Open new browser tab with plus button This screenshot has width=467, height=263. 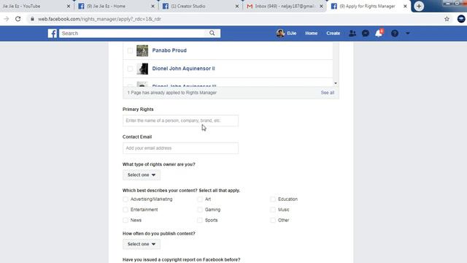point(419,6)
